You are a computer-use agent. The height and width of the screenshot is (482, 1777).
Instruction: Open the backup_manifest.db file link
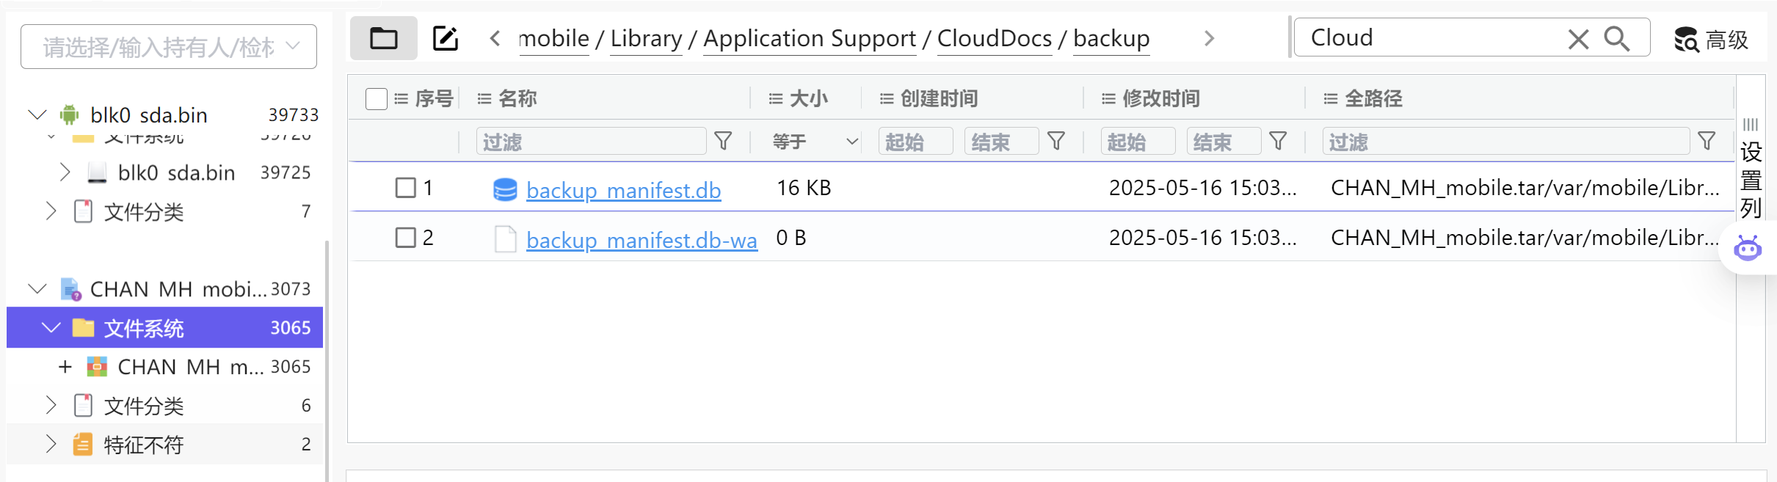[623, 190]
